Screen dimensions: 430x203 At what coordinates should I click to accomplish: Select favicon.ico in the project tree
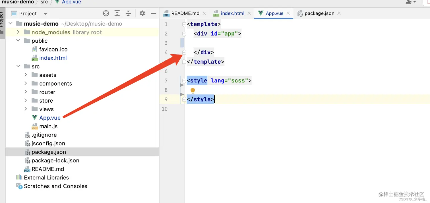click(x=53, y=49)
